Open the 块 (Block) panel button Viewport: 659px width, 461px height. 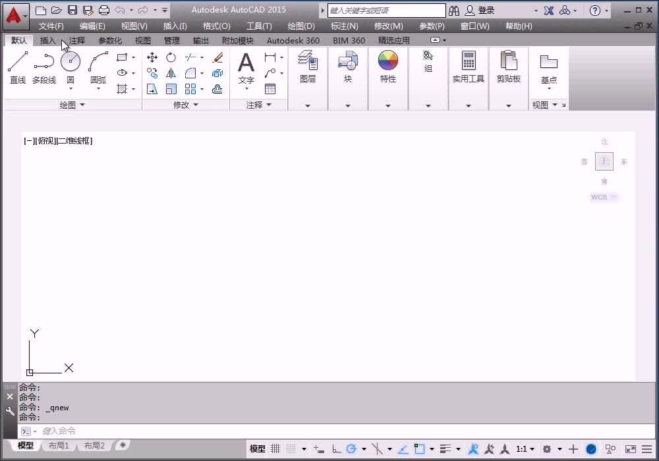click(348, 67)
